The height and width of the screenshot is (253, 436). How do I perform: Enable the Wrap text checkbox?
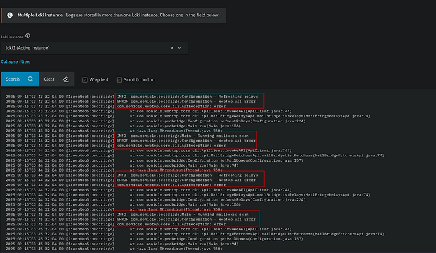pyautogui.click(x=85, y=80)
